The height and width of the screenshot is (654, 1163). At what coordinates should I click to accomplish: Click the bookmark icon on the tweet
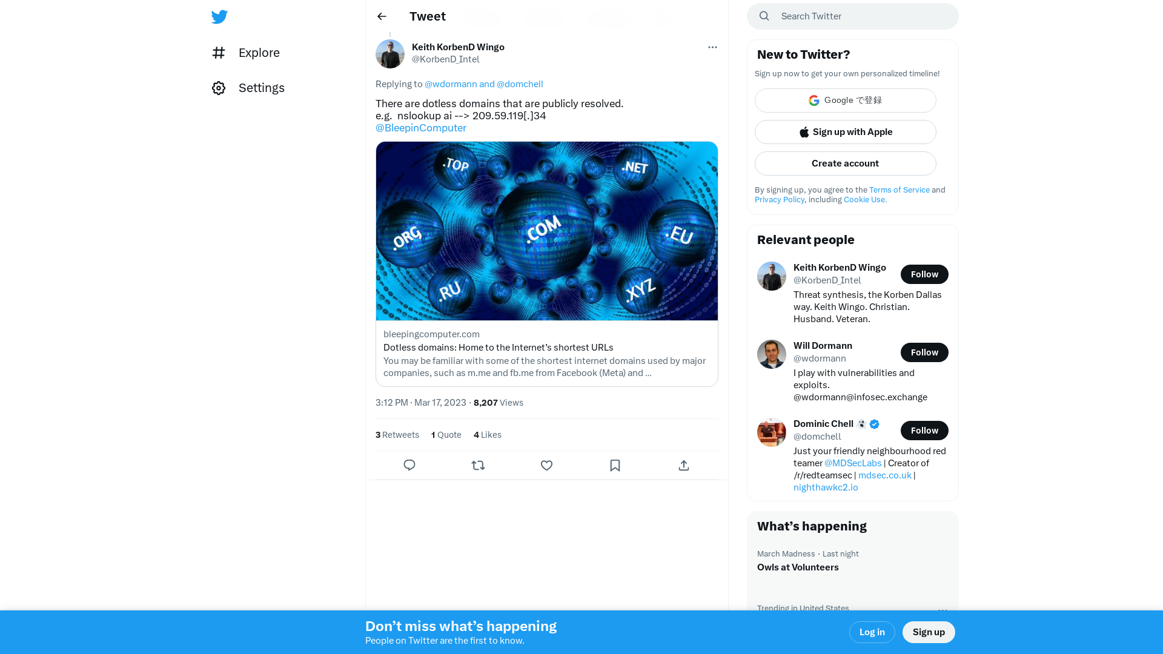coord(615,464)
